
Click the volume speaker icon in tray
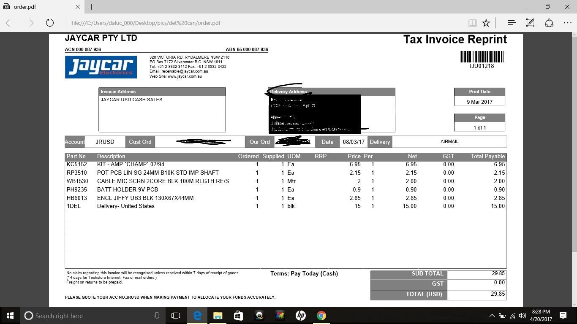(x=523, y=316)
